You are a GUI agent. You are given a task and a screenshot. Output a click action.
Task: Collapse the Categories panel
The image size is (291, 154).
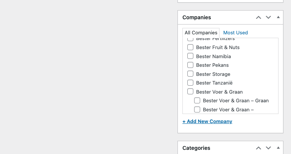pyautogui.click(x=278, y=148)
